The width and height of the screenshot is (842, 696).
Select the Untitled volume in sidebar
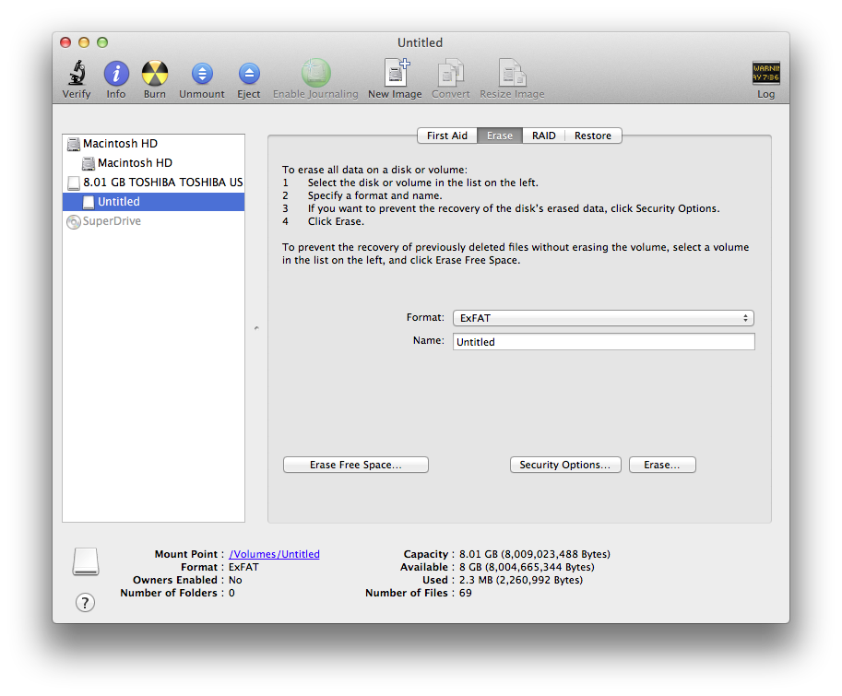[154, 202]
